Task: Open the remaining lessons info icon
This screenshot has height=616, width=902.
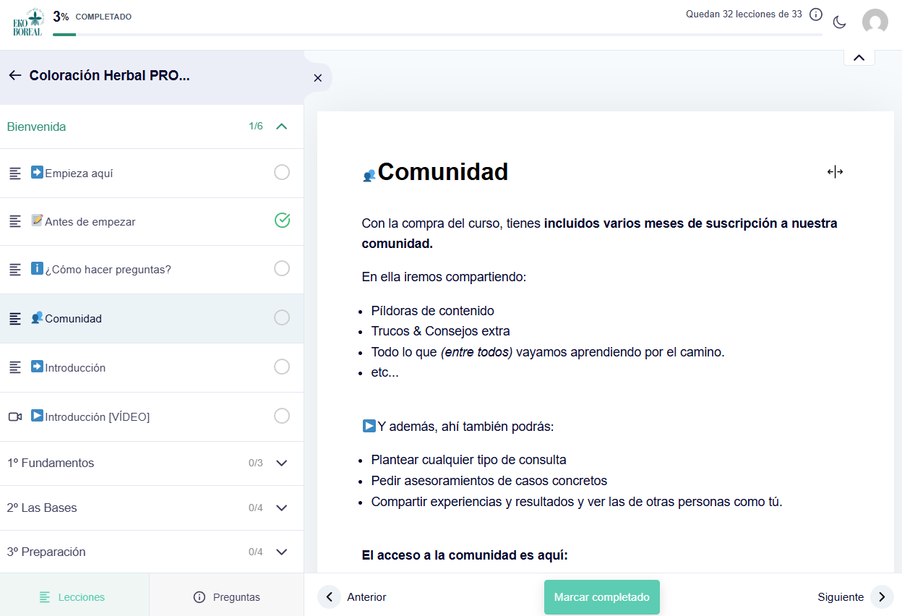Action: point(815,14)
